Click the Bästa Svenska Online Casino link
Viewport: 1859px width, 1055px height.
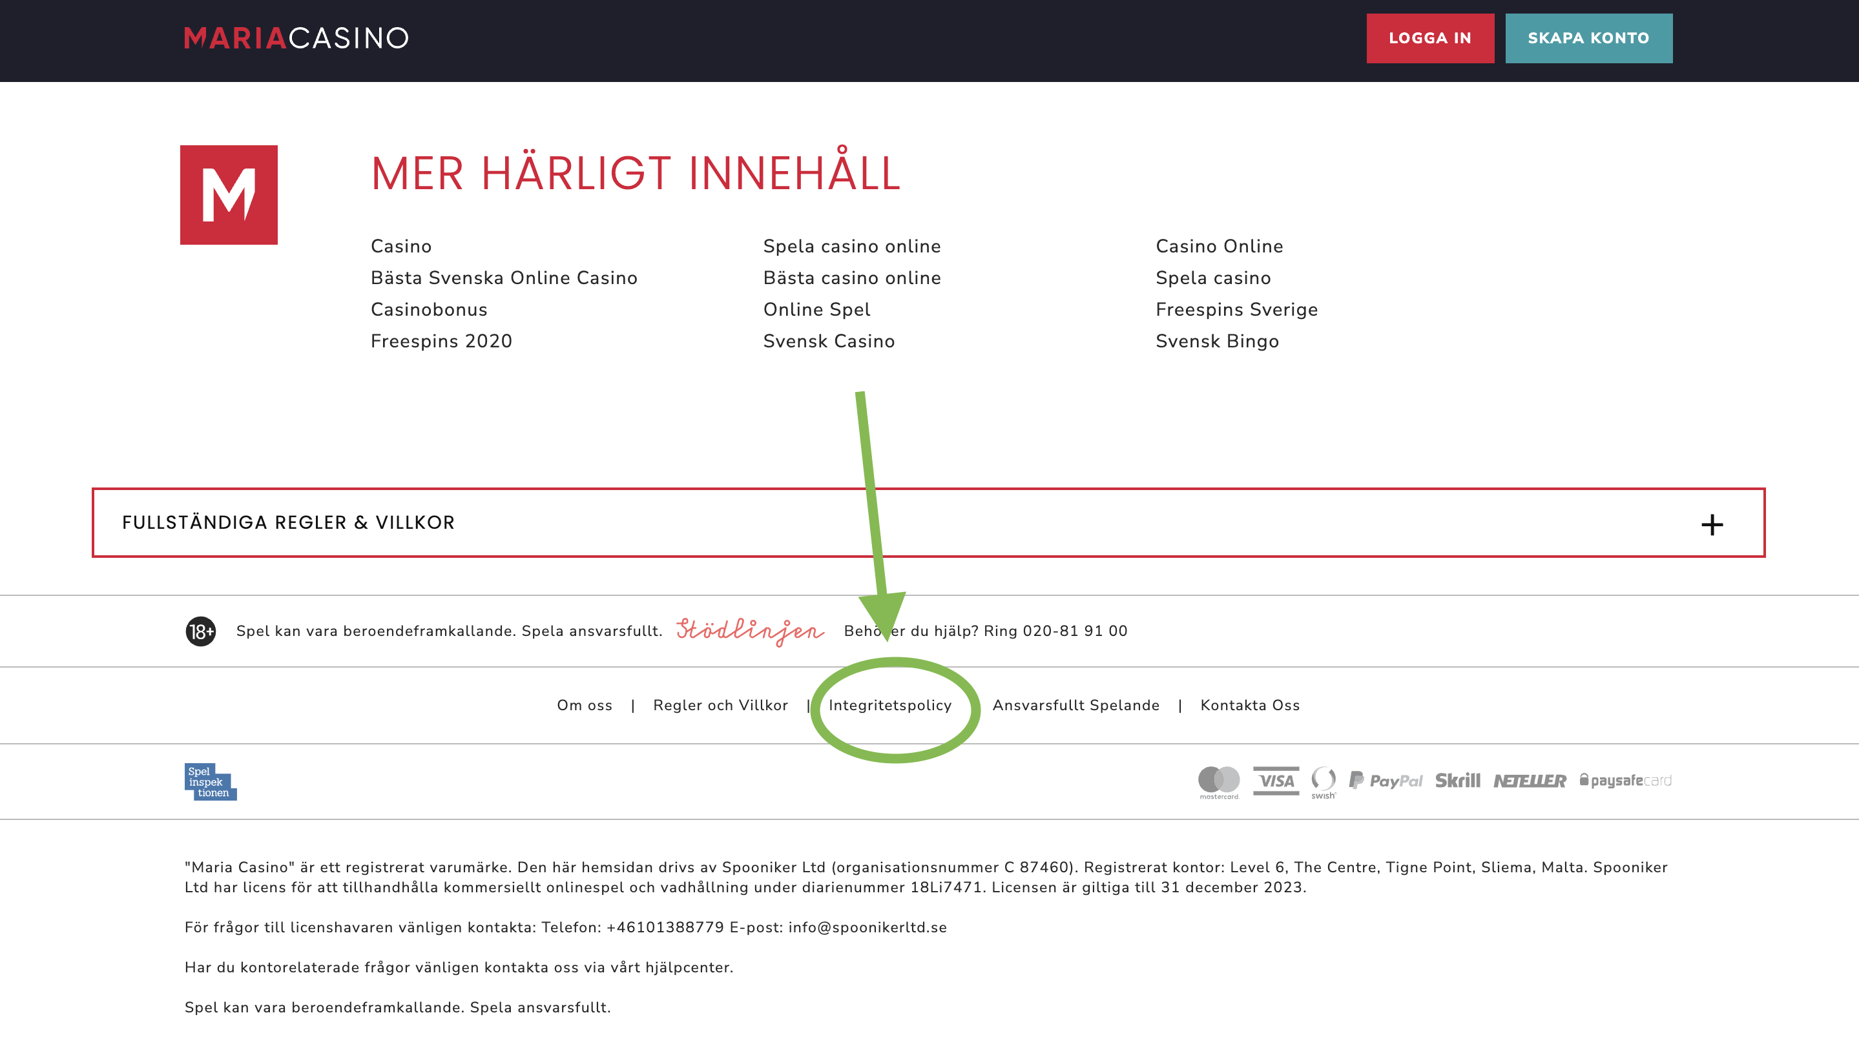pyautogui.click(x=504, y=278)
